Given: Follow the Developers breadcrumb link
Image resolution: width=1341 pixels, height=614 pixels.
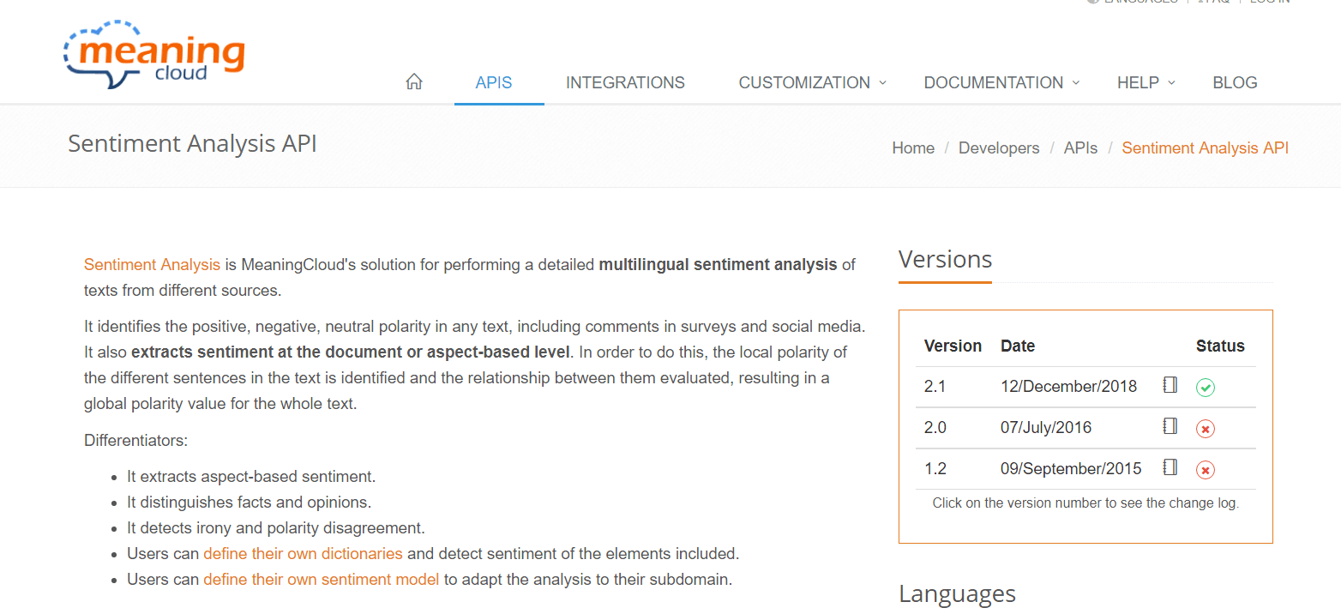Looking at the screenshot, I should point(999,148).
